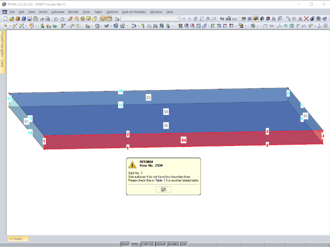Click the Redo arrow icon
The height and width of the screenshot is (247, 330).
point(62,19)
